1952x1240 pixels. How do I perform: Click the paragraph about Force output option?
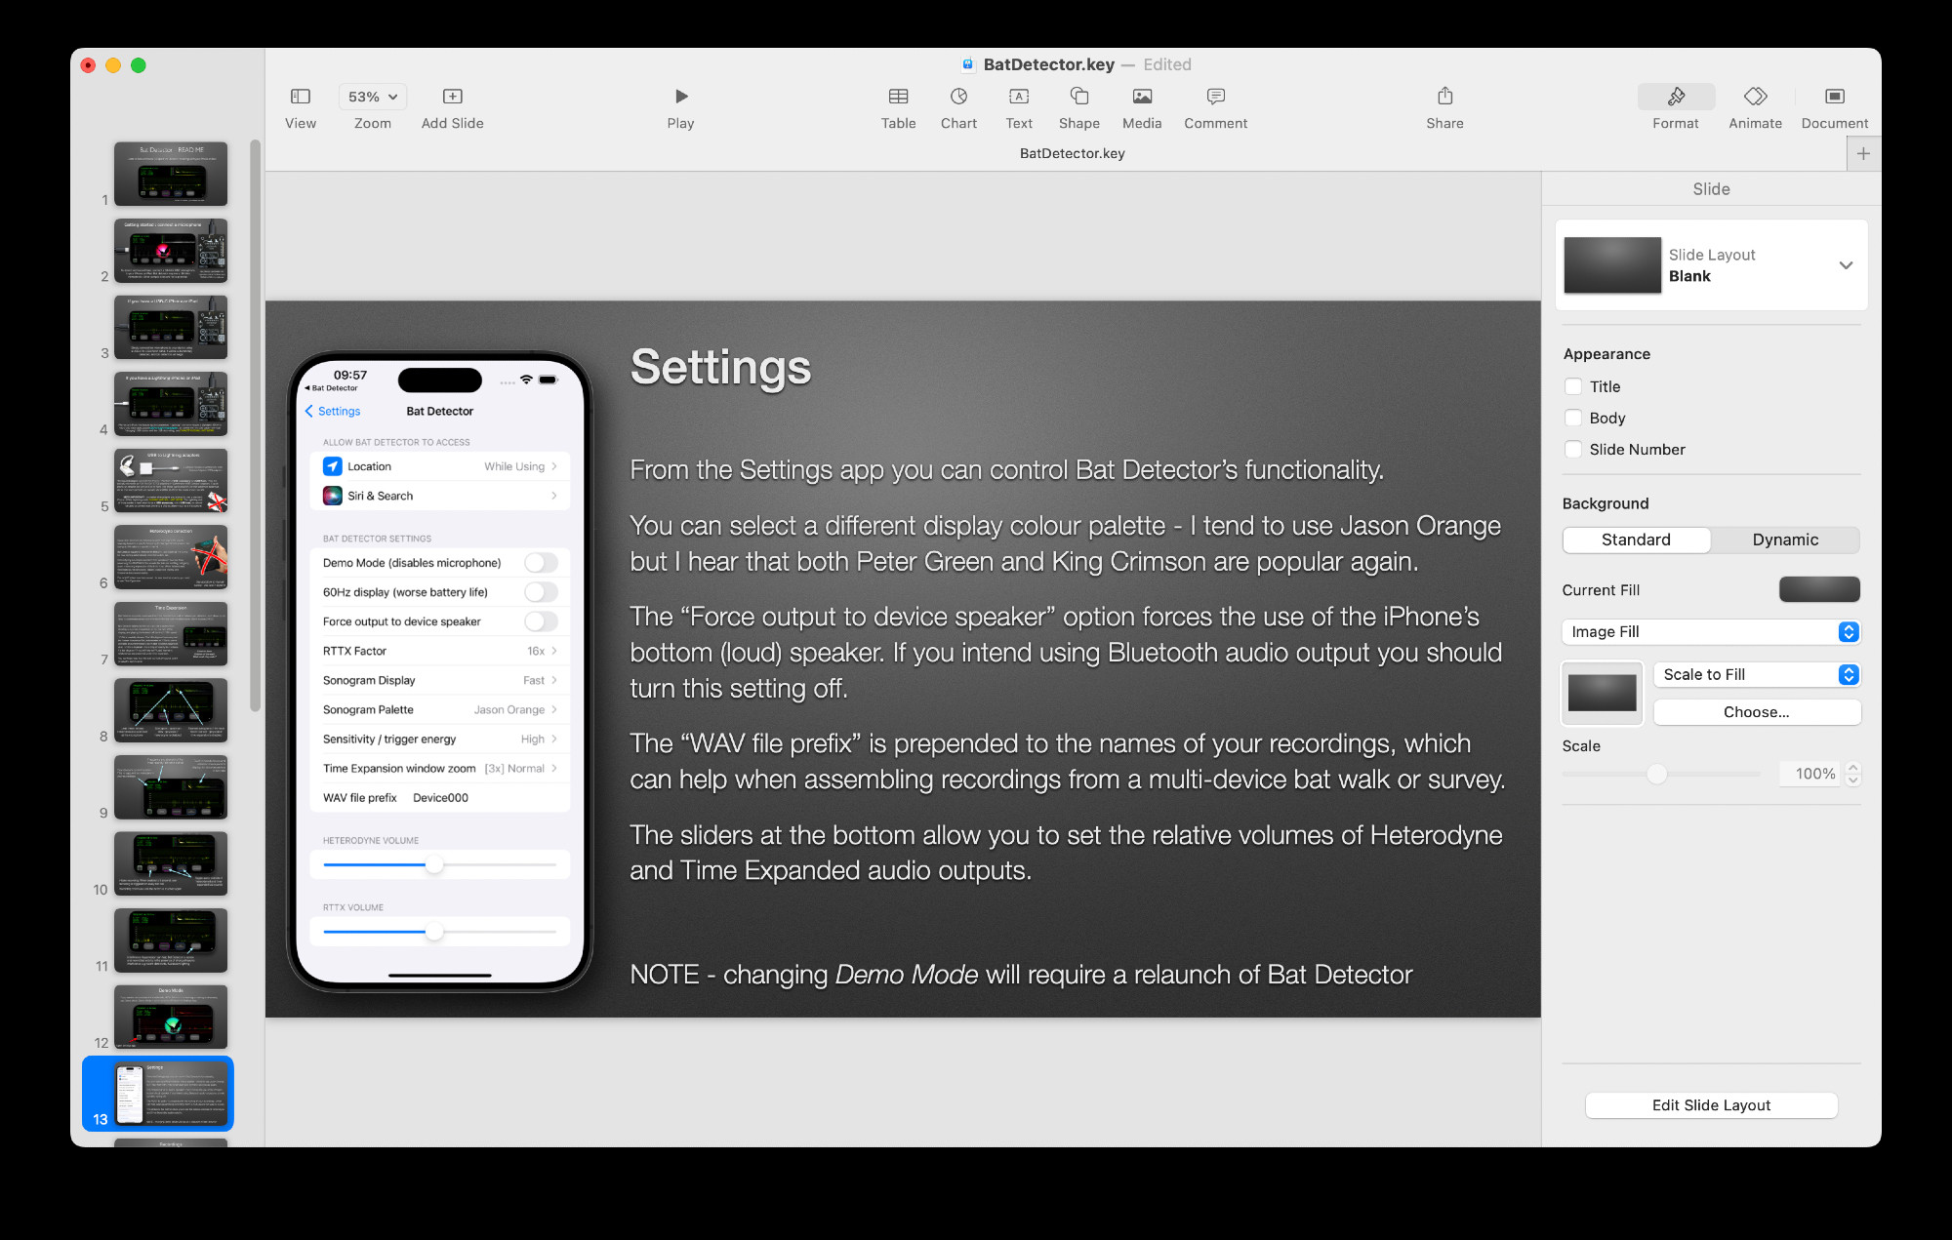click(x=1066, y=653)
